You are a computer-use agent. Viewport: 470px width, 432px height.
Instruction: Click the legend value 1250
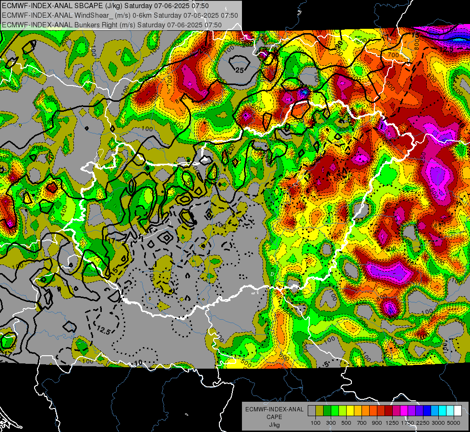[392, 423]
